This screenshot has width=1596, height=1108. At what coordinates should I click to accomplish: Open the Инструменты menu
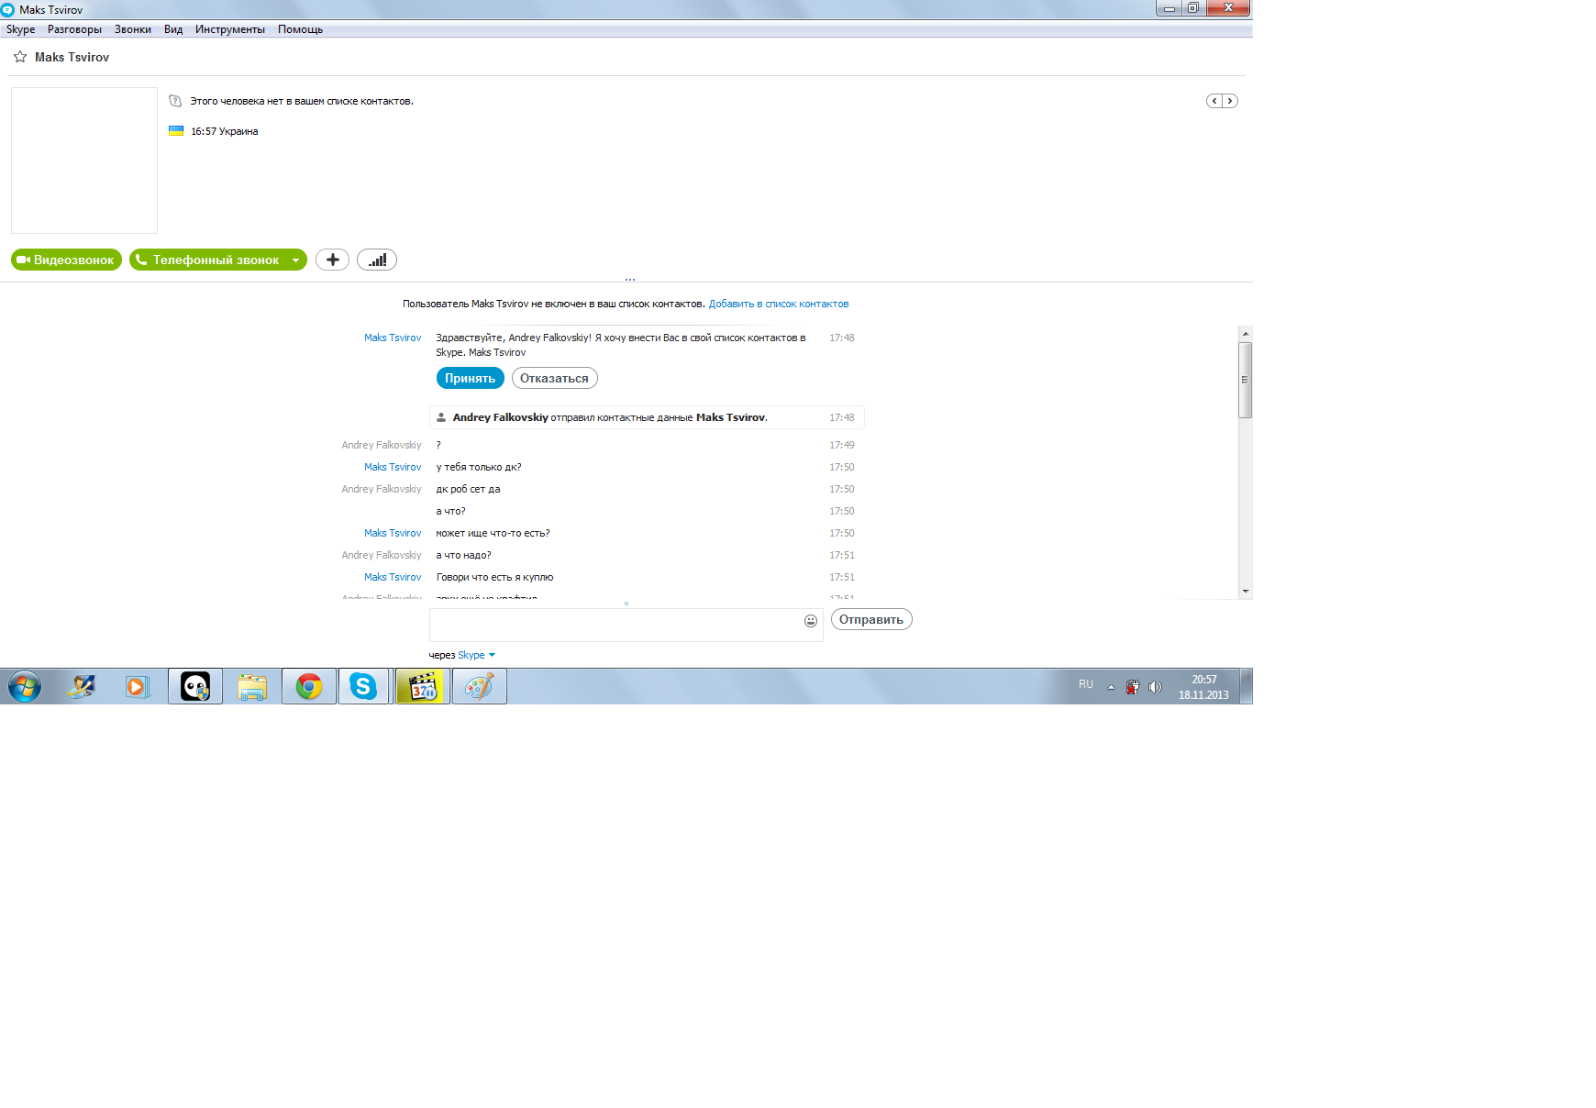click(230, 29)
